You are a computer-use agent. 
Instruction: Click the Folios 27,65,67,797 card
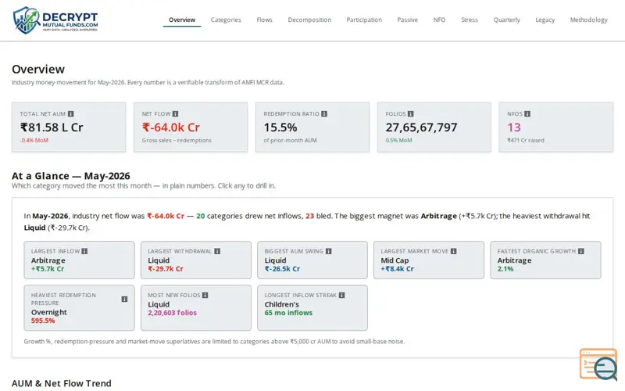coord(434,127)
